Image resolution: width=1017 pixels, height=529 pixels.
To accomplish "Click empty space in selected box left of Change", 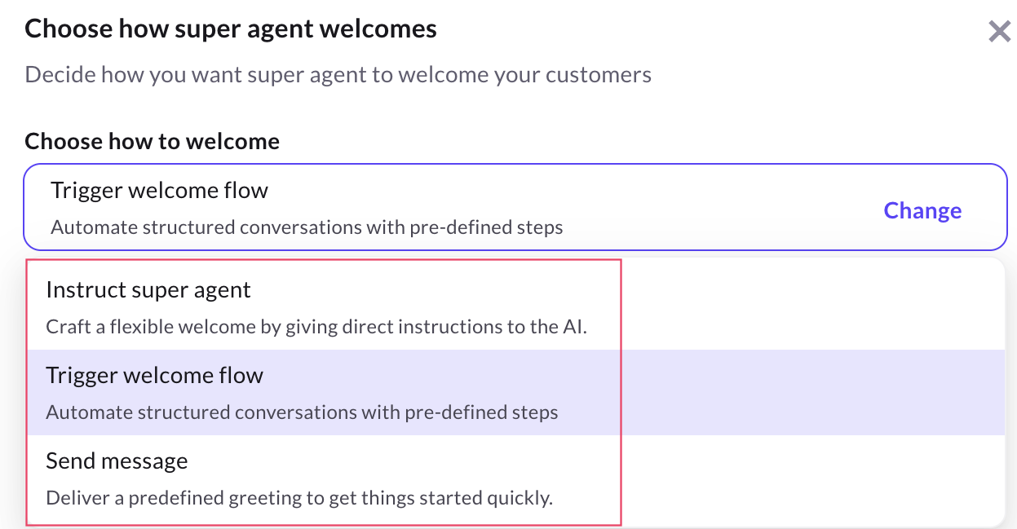I will click(x=718, y=209).
